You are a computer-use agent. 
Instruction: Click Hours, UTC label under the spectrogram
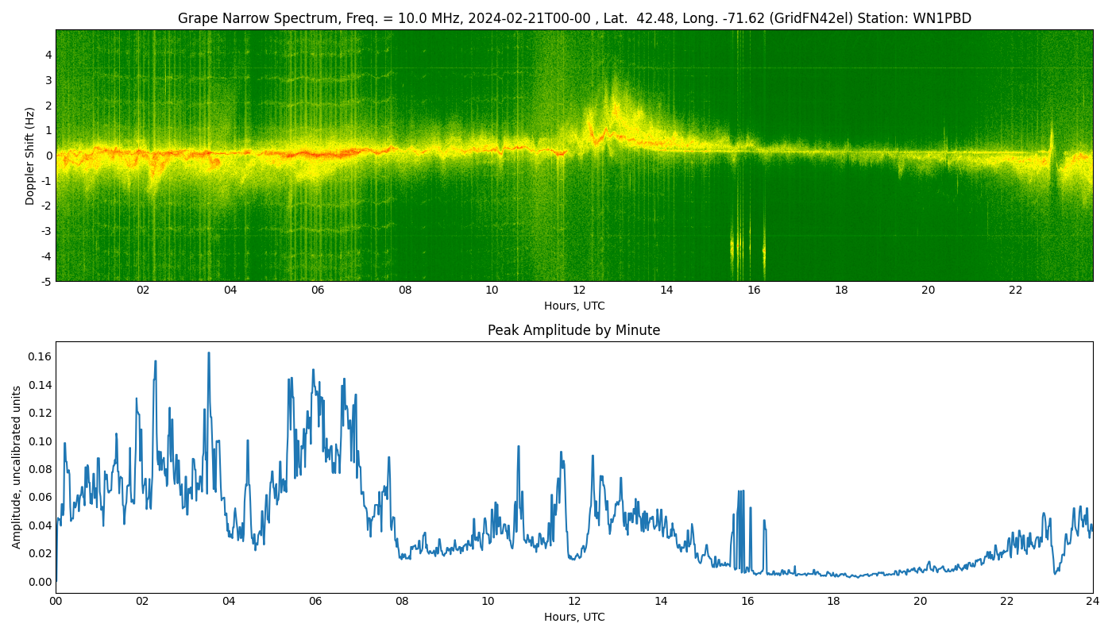pyautogui.click(x=573, y=306)
